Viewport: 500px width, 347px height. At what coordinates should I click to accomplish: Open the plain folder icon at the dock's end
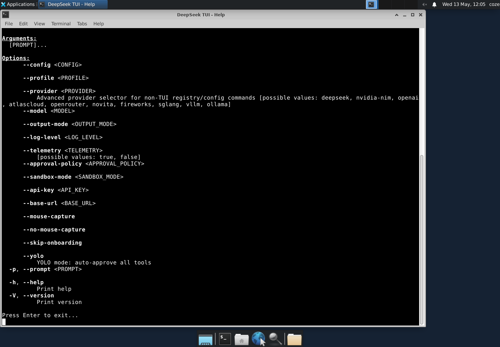click(x=294, y=339)
